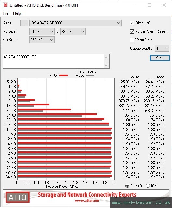This screenshot has height=208, width=172.
Task: Click the description box scroll down arrow
Action: (106, 65)
